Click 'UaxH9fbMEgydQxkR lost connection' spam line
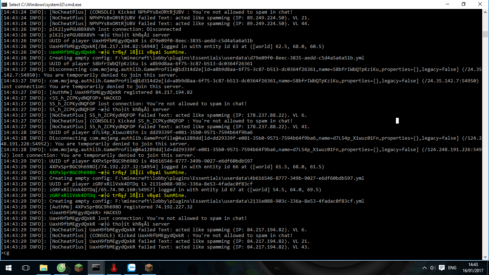 tap(124, 218)
